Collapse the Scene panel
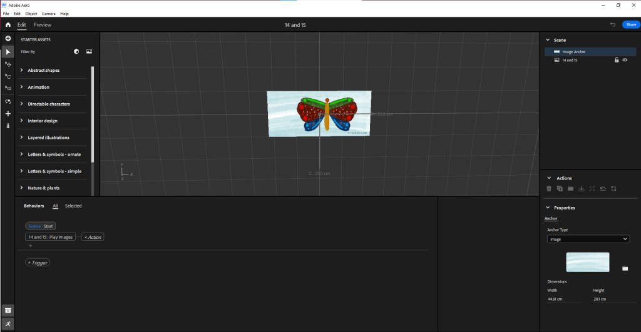641x332 pixels. (549, 40)
